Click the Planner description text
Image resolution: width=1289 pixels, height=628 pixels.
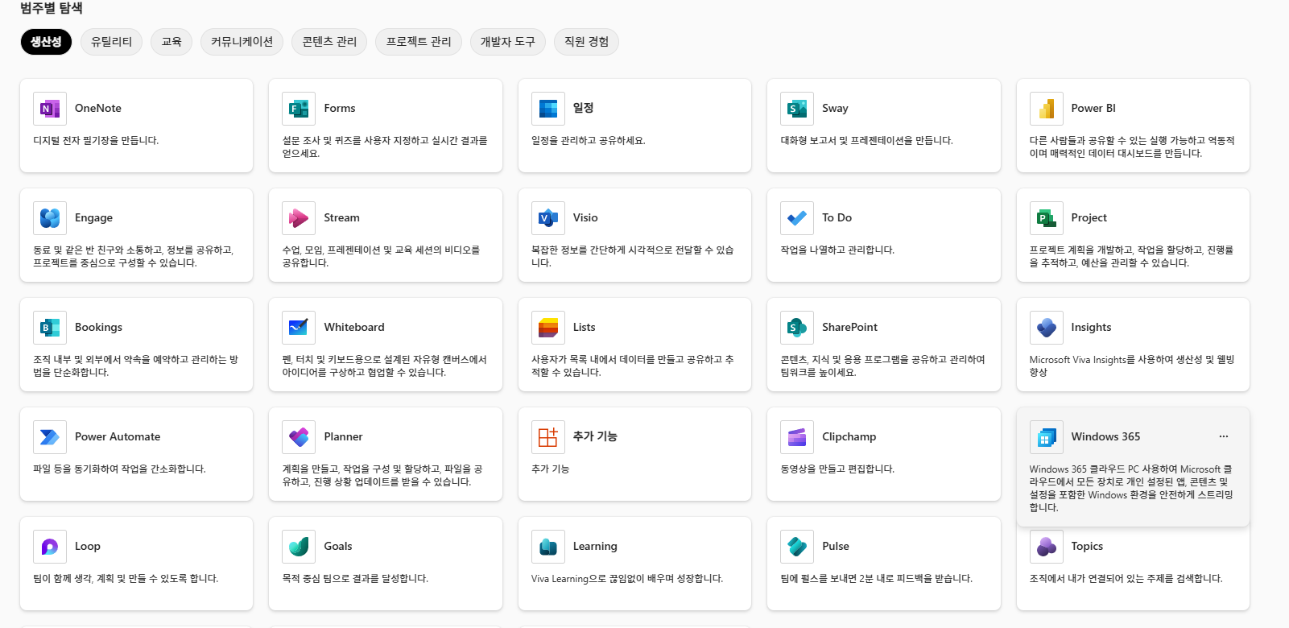[x=382, y=475]
